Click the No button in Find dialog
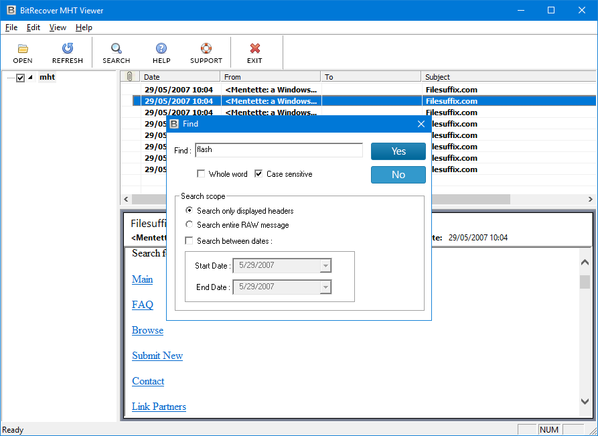Screen dimensions: 598x436 click(x=398, y=175)
